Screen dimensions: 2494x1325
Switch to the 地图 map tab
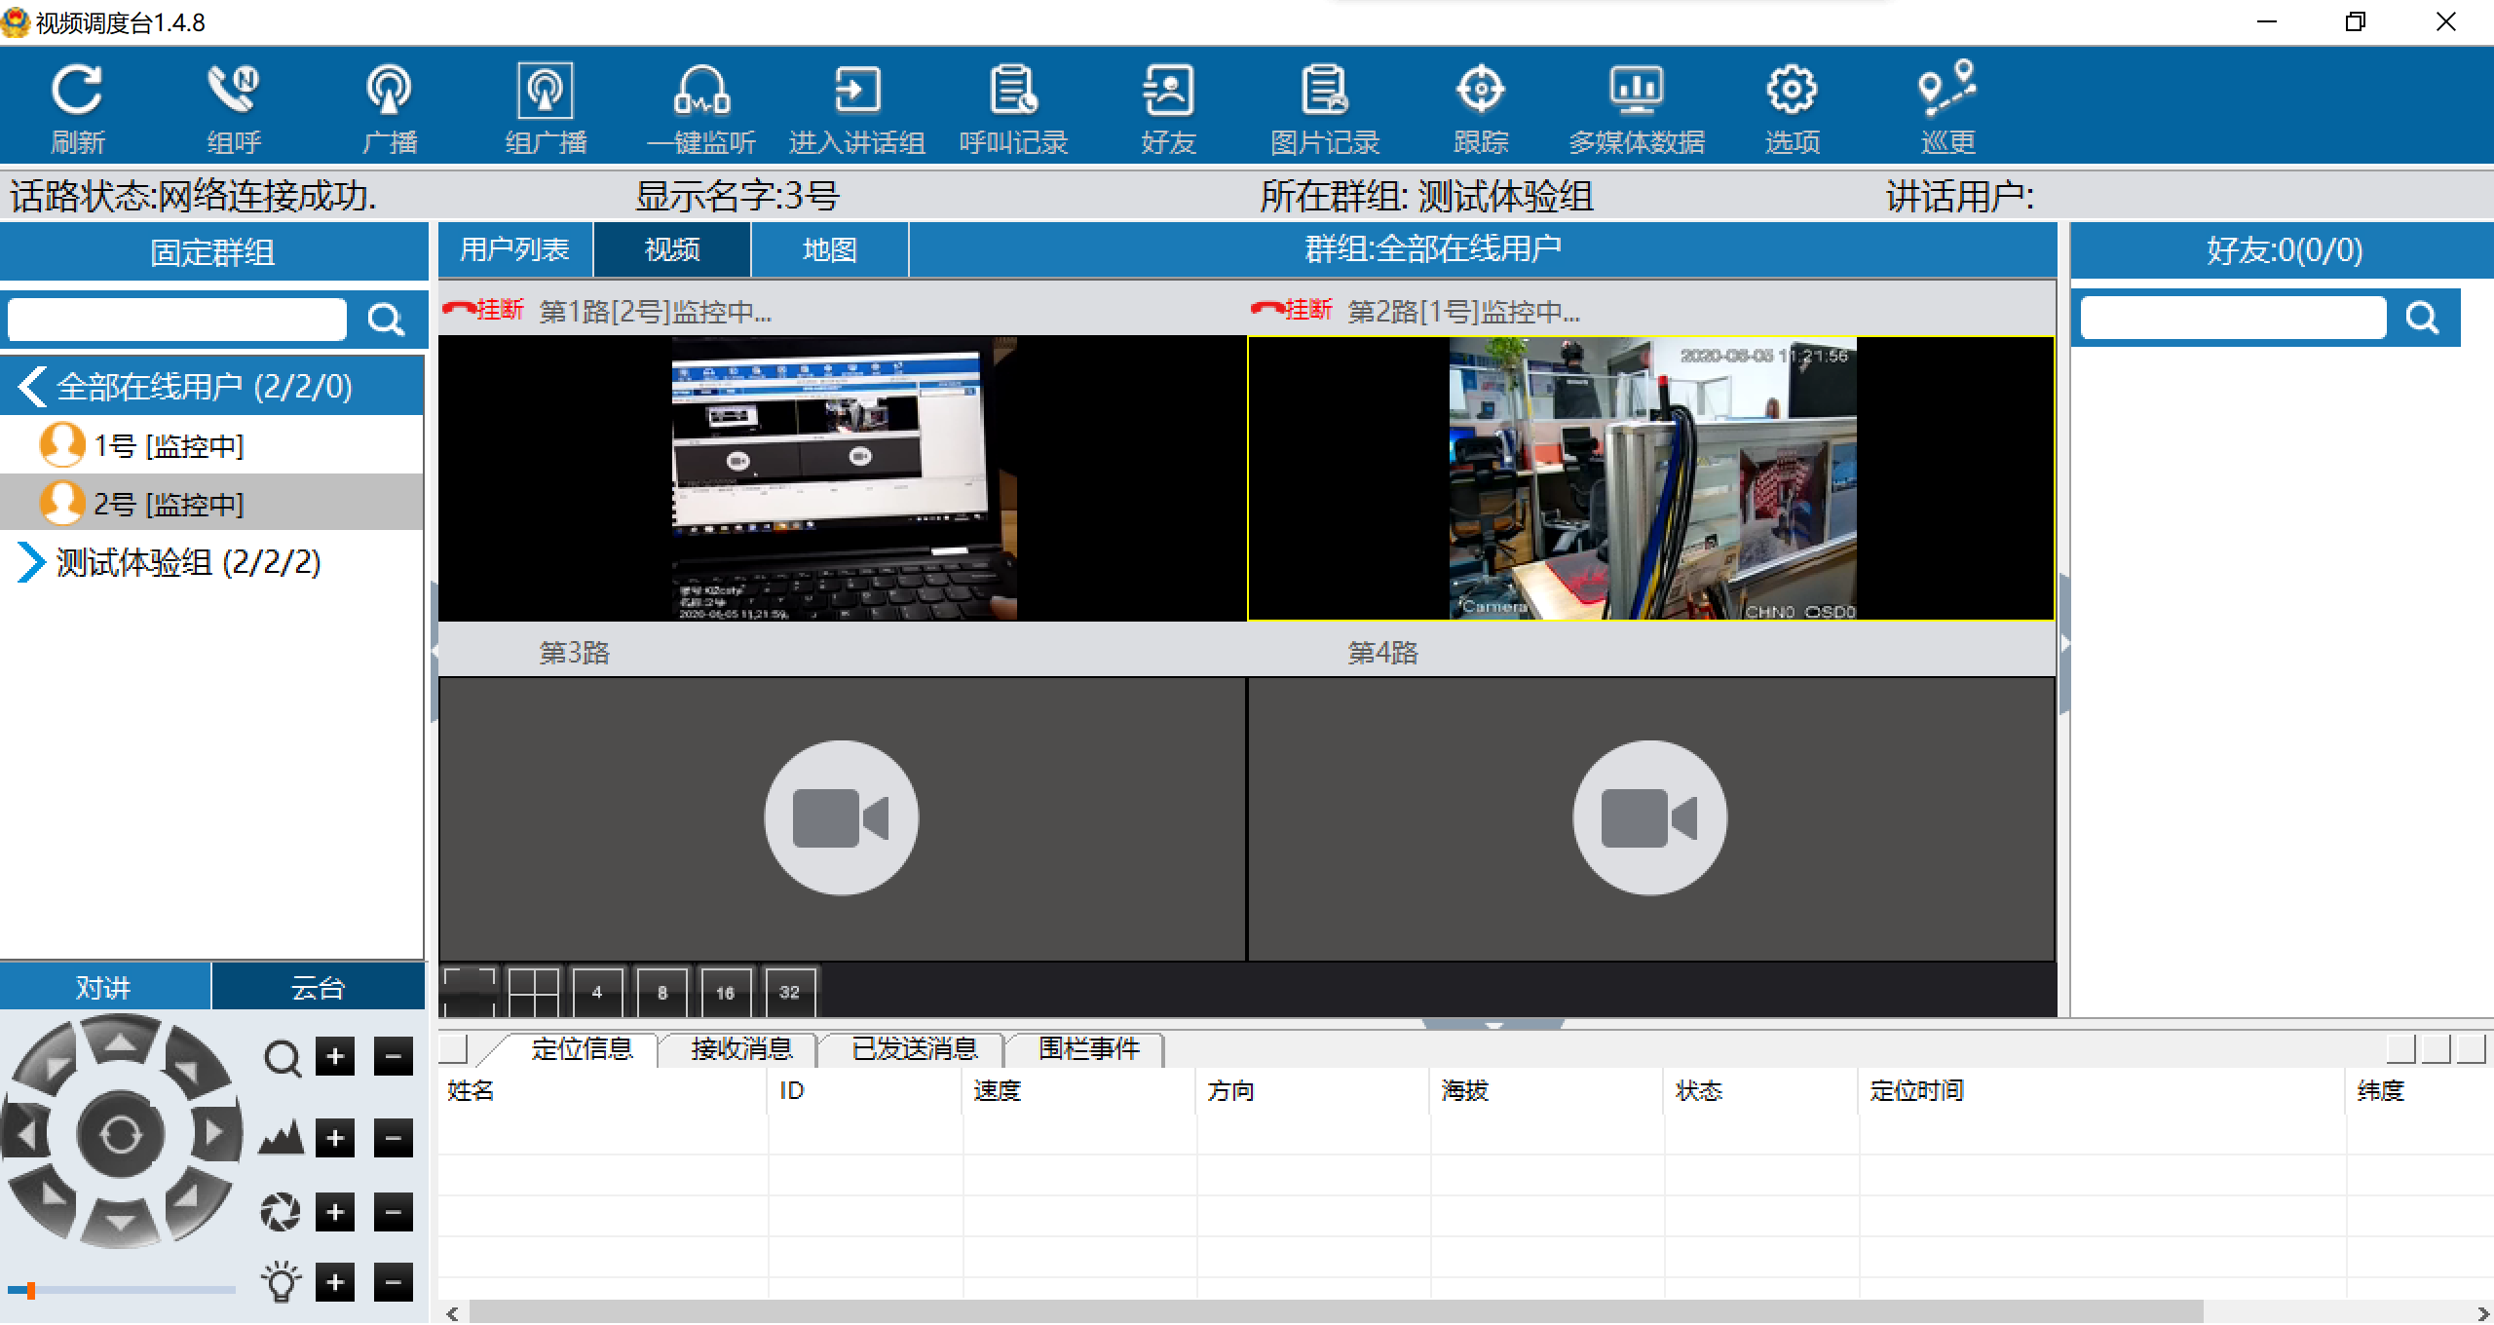(829, 250)
